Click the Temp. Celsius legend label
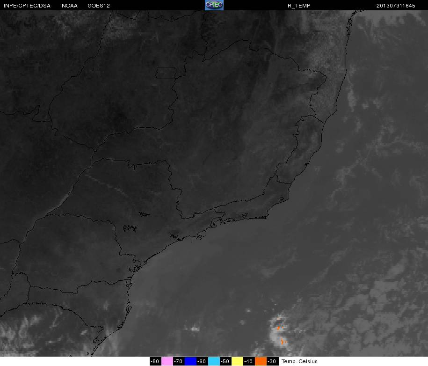Image resolution: width=428 pixels, height=366 pixels. (x=299, y=361)
